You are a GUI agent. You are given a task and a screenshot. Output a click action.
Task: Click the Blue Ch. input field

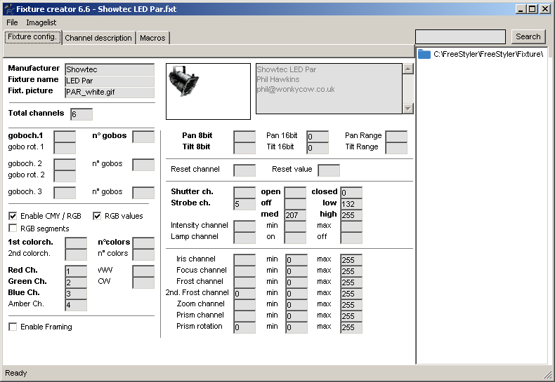pyautogui.click(x=76, y=294)
